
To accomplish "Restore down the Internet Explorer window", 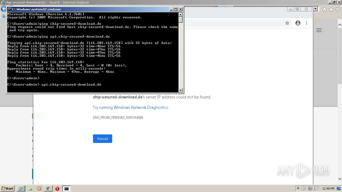I will pyautogui.click(x=334, y=2).
